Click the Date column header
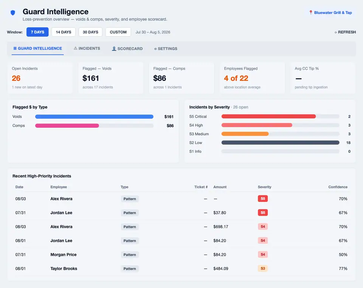Screen dimensions: 363x288 (x=19, y=187)
